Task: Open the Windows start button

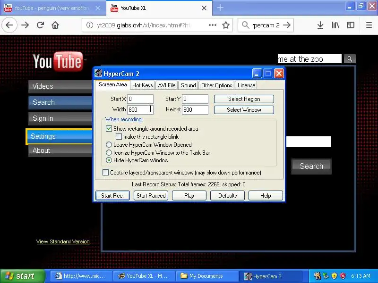Action: tap(22, 276)
